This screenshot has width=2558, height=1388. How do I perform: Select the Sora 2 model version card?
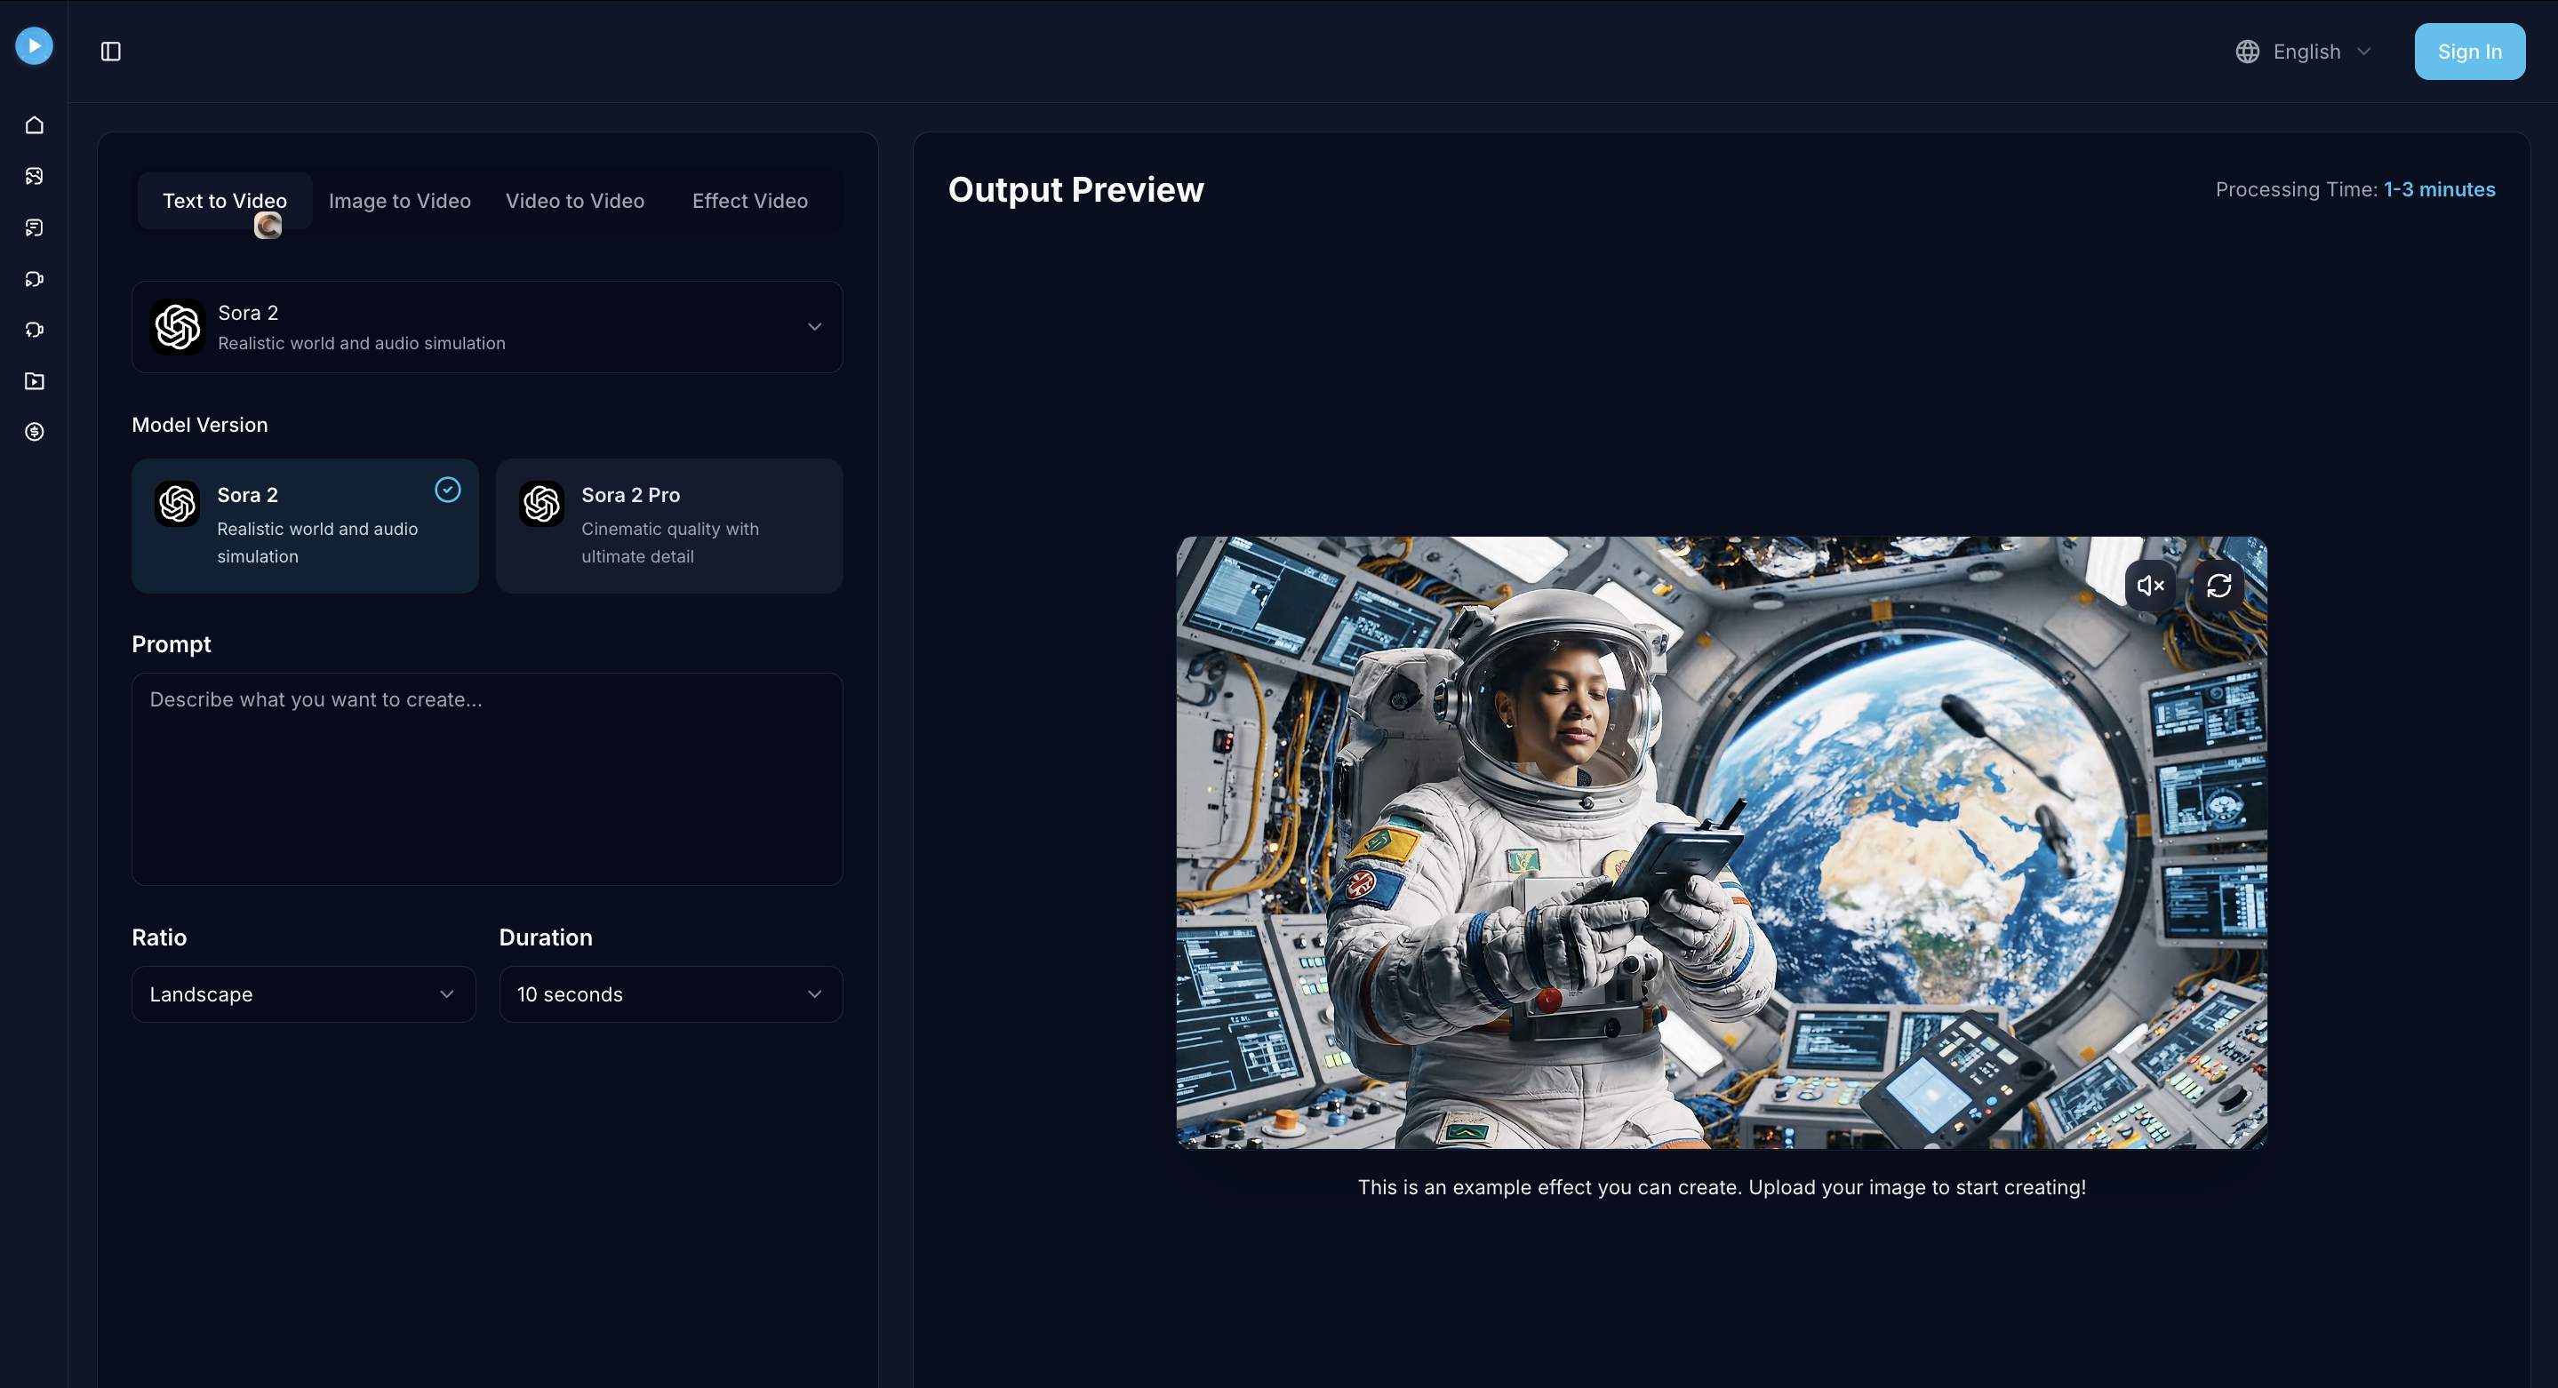click(305, 526)
